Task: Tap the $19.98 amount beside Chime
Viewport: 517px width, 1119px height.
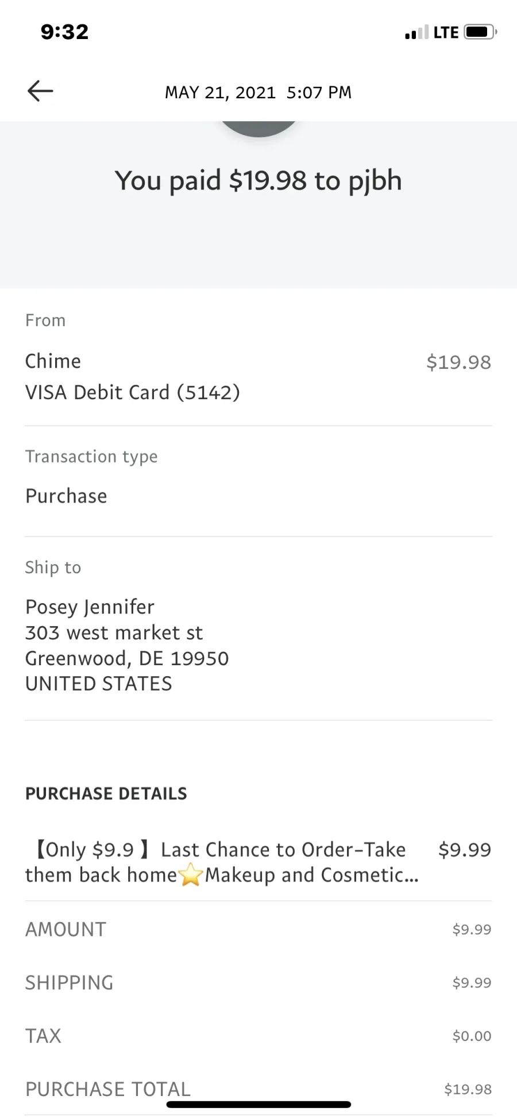Action: pos(458,362)
